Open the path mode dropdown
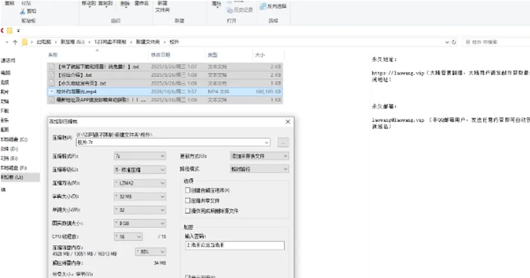Viewport: 530px width, 278px height. 259,169
